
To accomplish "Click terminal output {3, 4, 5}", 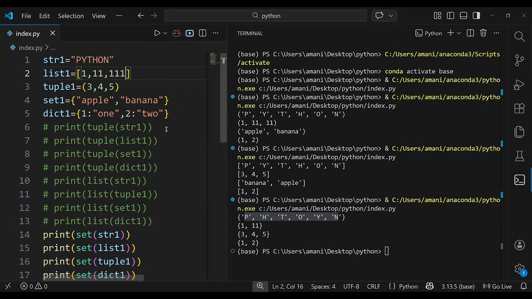I will [x=253, y=234].
